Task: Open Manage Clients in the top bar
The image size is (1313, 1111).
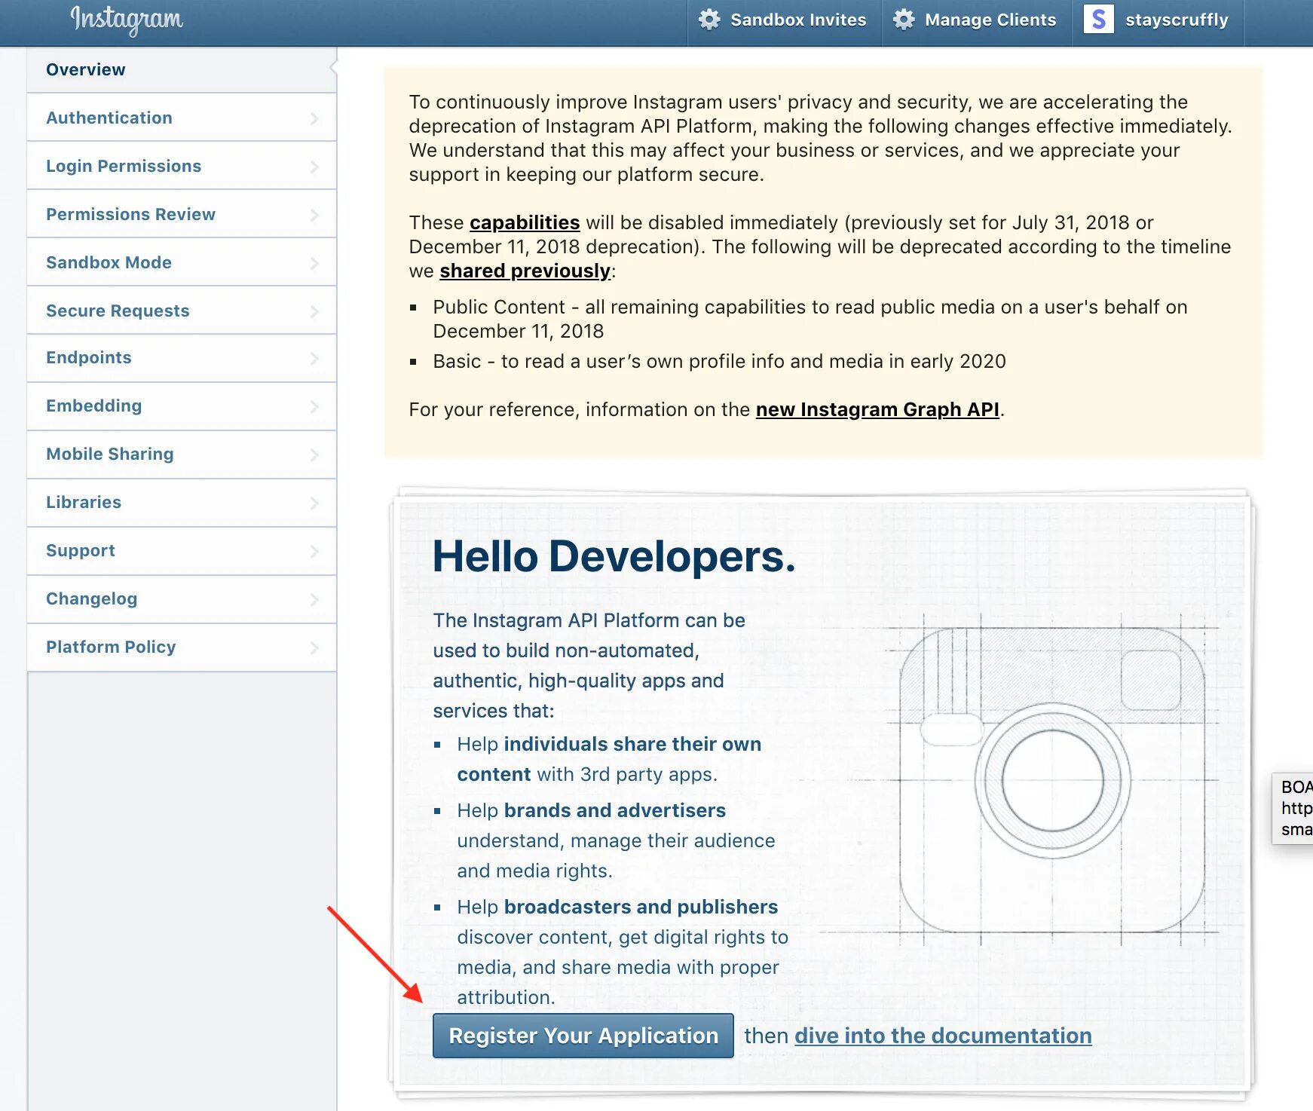Action: [x=977, y=20]
